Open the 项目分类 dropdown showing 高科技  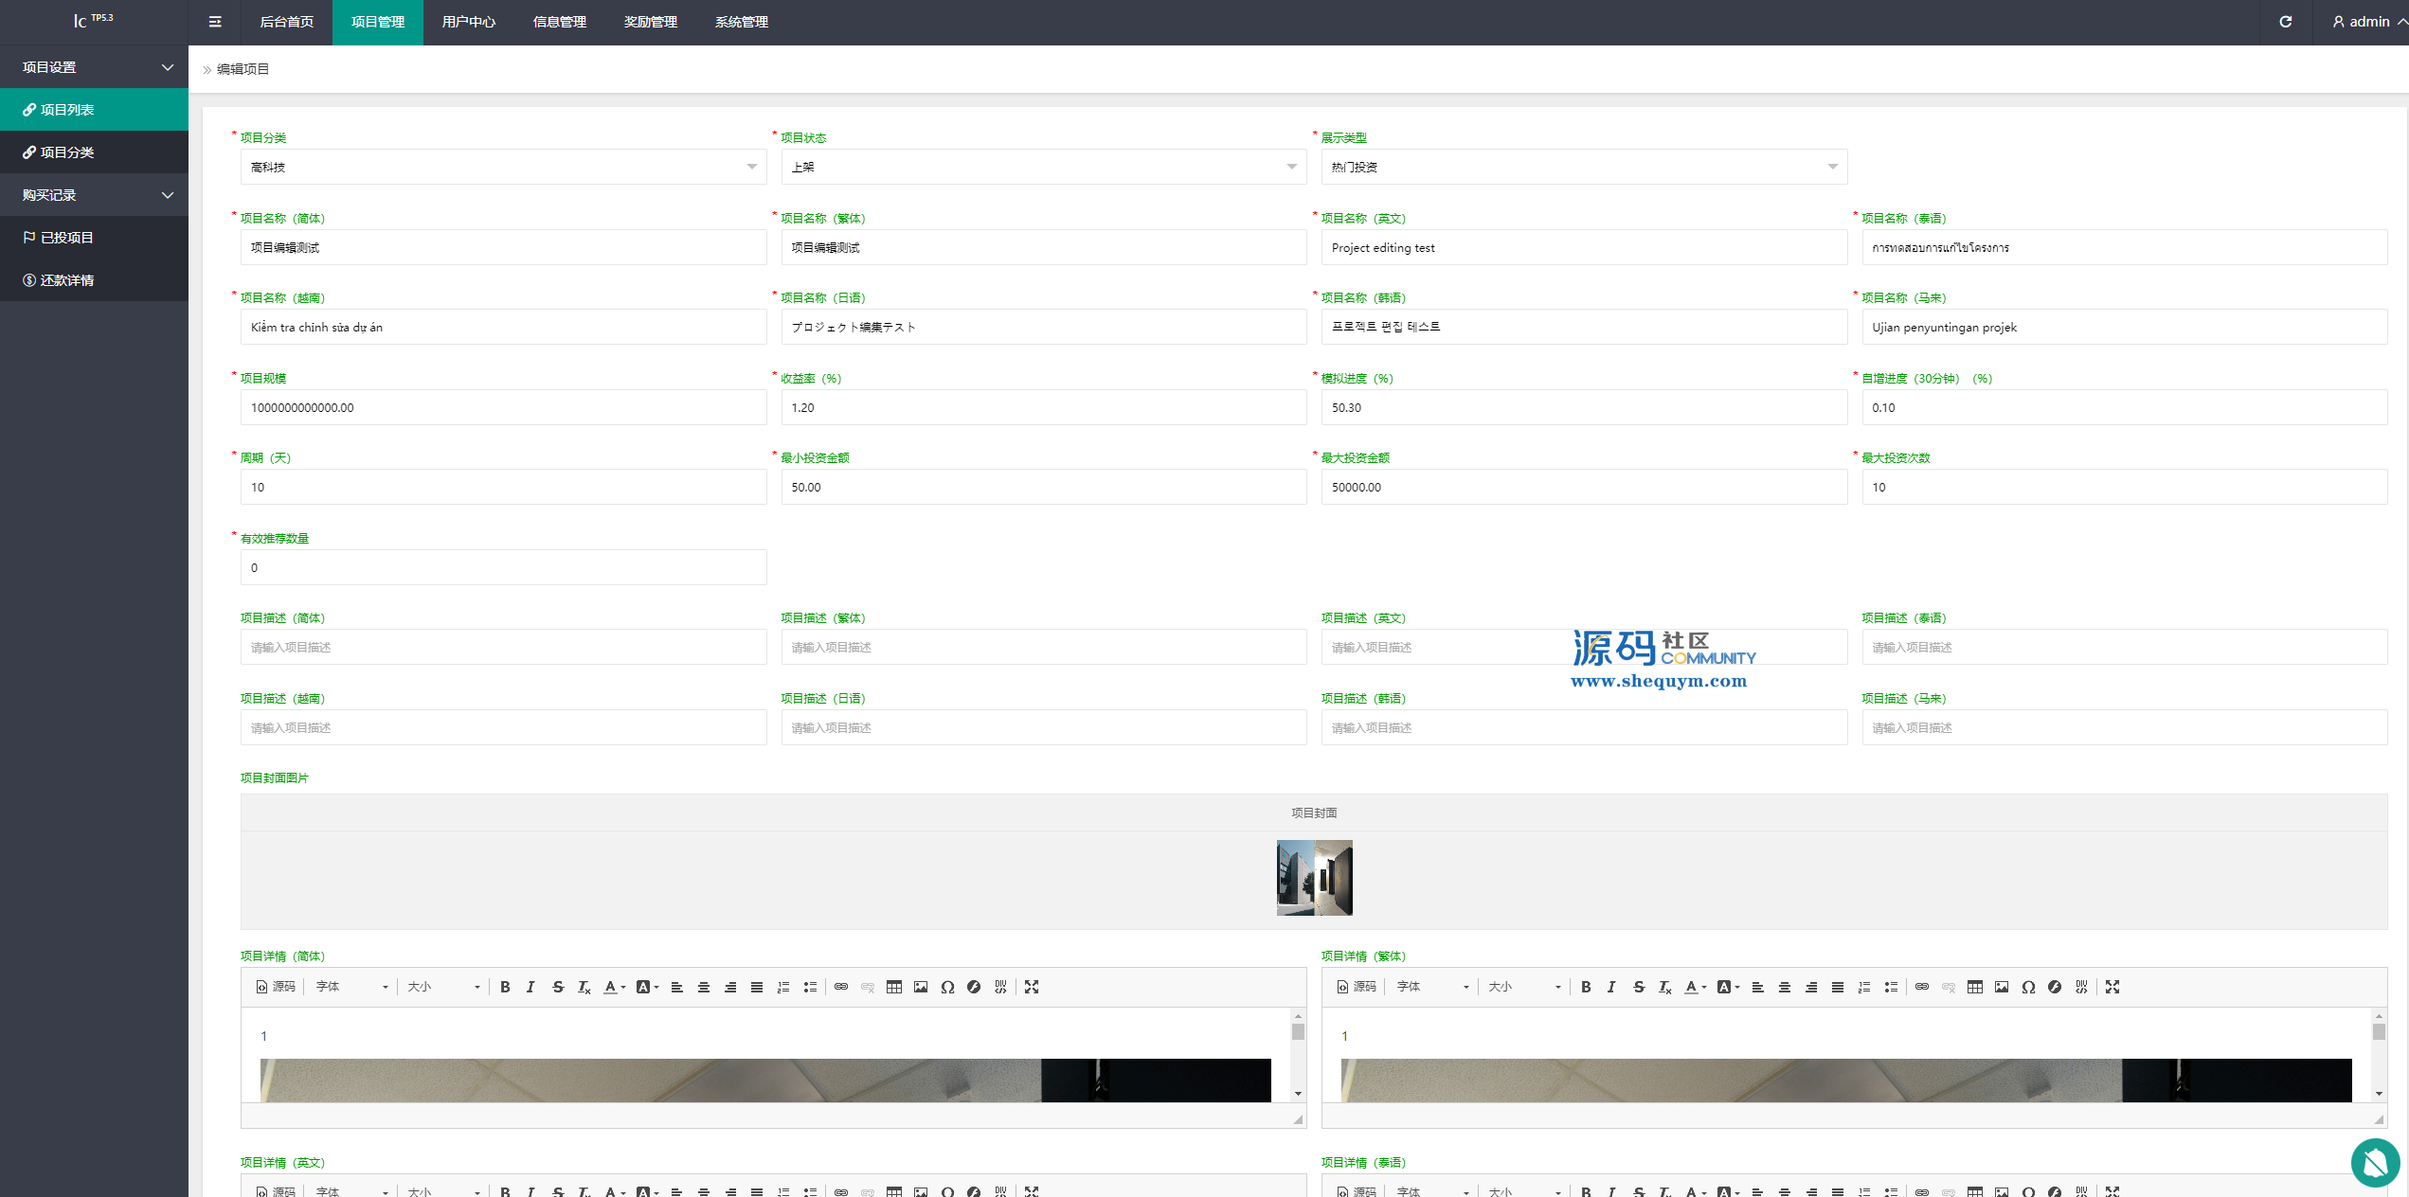pyautogui.click(x=503, y=167)
